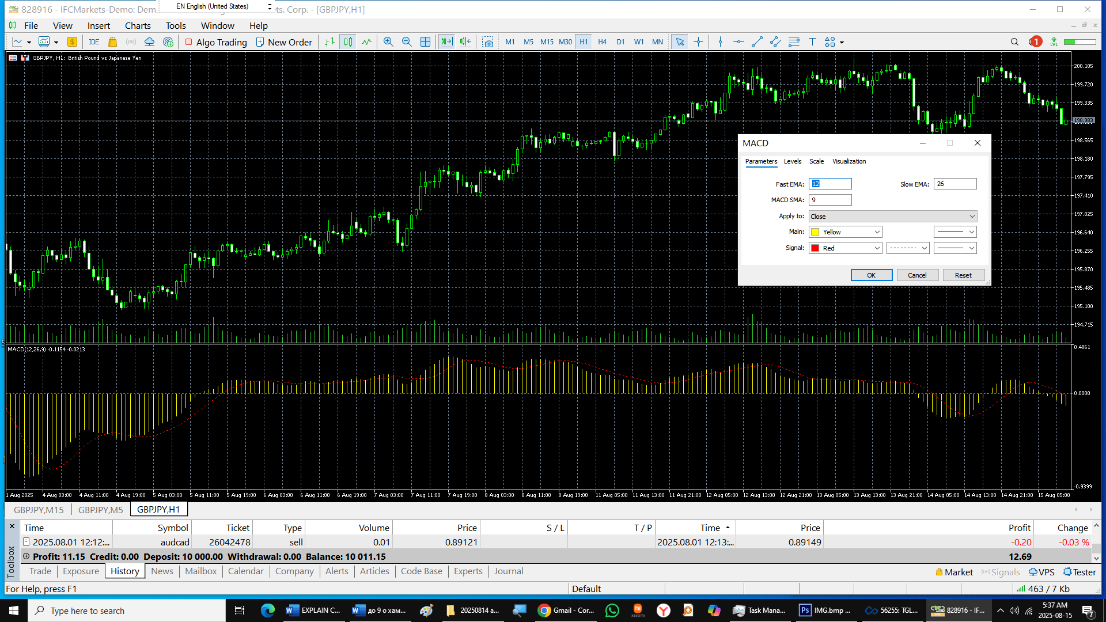Screen dimensions: 1106x622
Task: Select the text label drawing tool
Action: coord(812,42)
